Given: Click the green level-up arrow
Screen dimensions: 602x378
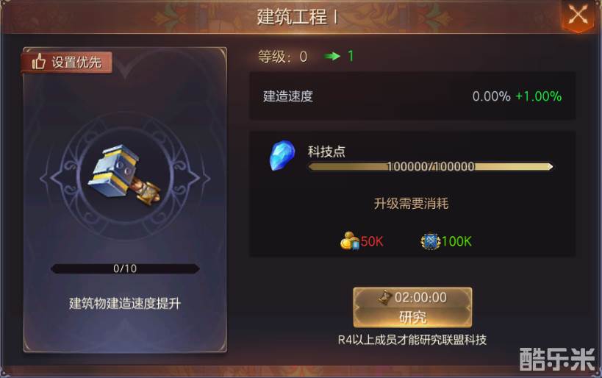Looking at the screenshot, I should 332,57.
